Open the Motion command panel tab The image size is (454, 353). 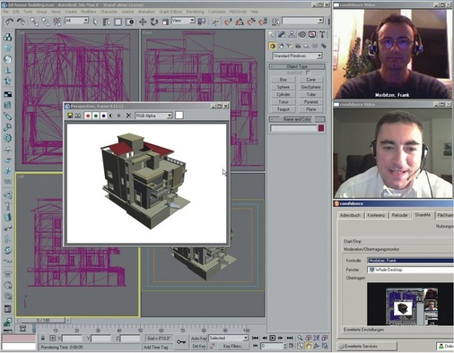tap(302, 34)
